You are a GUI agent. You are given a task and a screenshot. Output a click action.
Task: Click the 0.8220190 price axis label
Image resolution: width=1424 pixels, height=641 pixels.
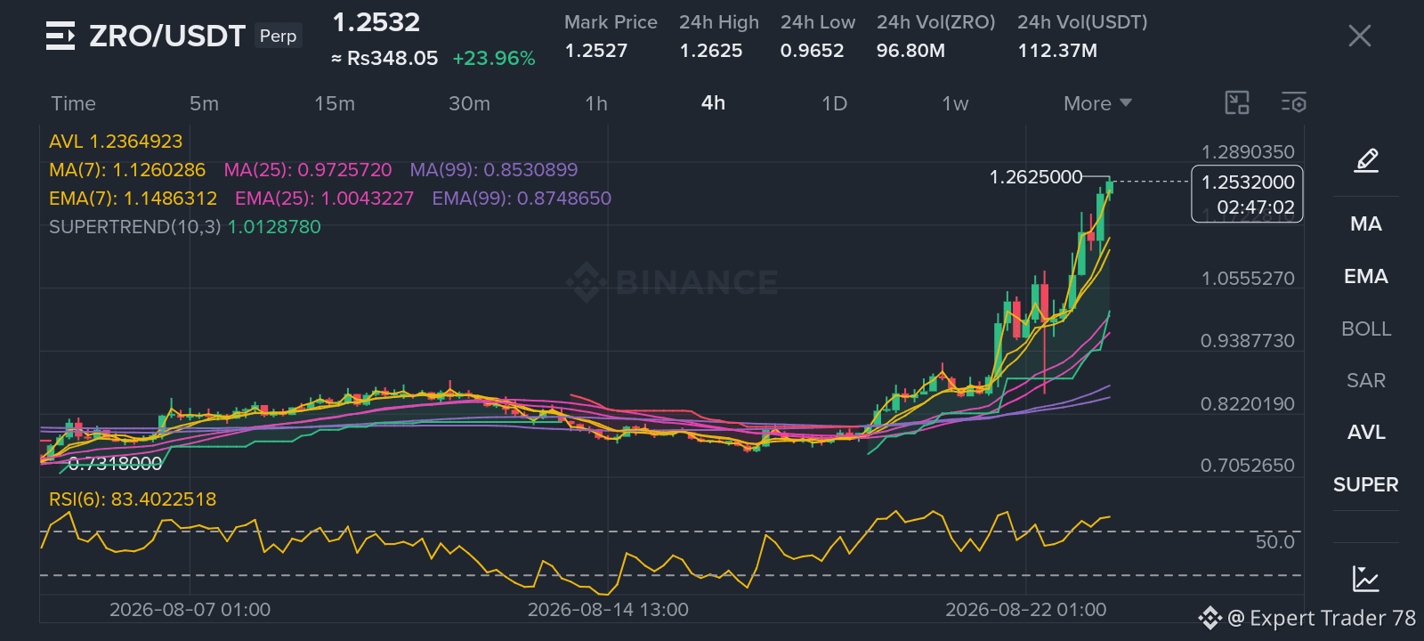pos(1248,404)
